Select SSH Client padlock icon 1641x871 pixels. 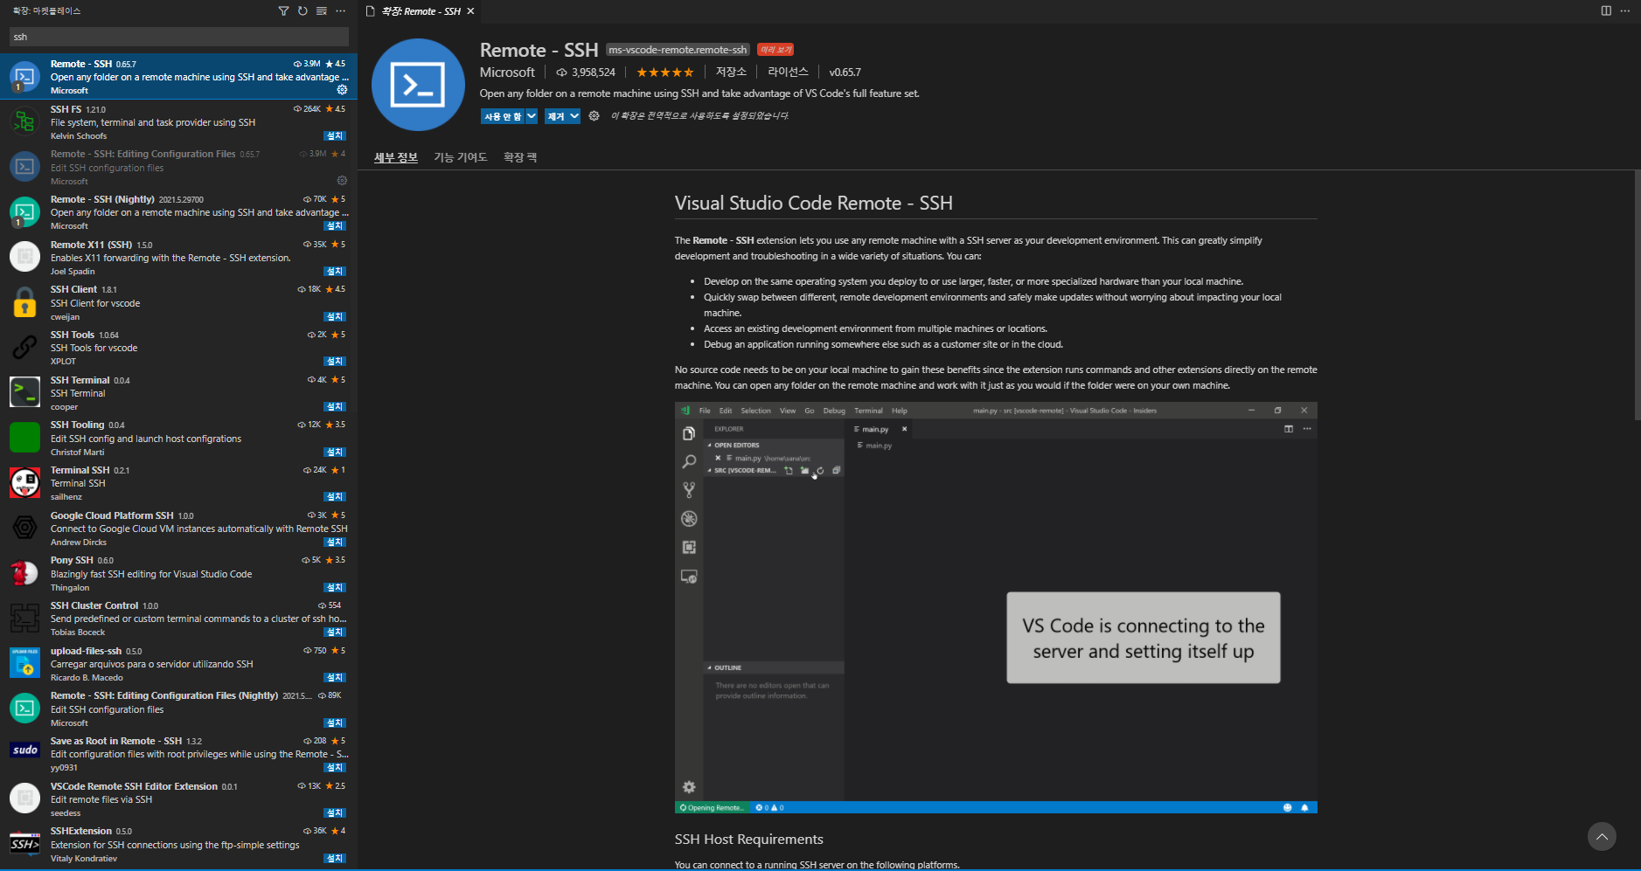click(x=24, y=302)
